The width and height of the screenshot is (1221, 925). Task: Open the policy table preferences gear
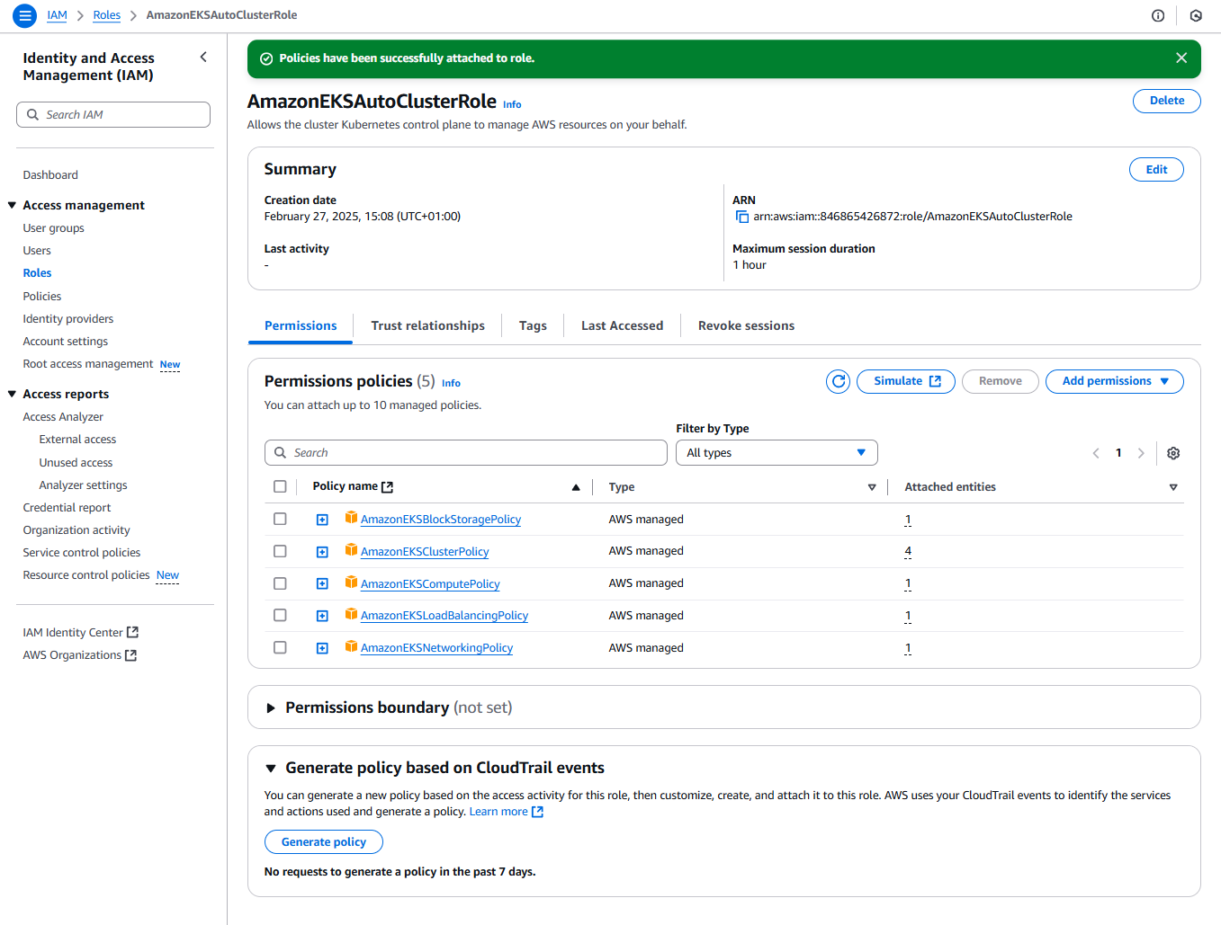point(1173,453)
